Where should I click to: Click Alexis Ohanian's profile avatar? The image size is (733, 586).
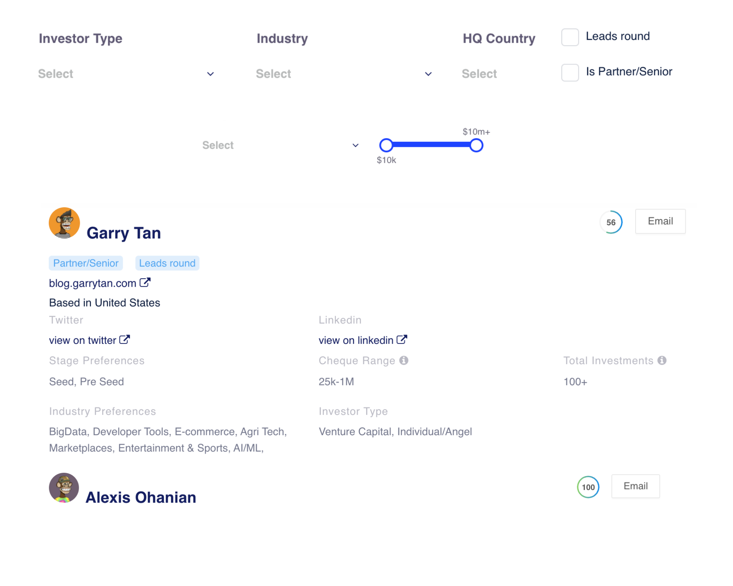[64, 487]
